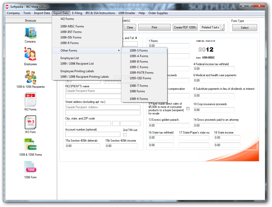Open the W3 Form shortcut icon
Screen dimensions: 272x207
point(30,122)
